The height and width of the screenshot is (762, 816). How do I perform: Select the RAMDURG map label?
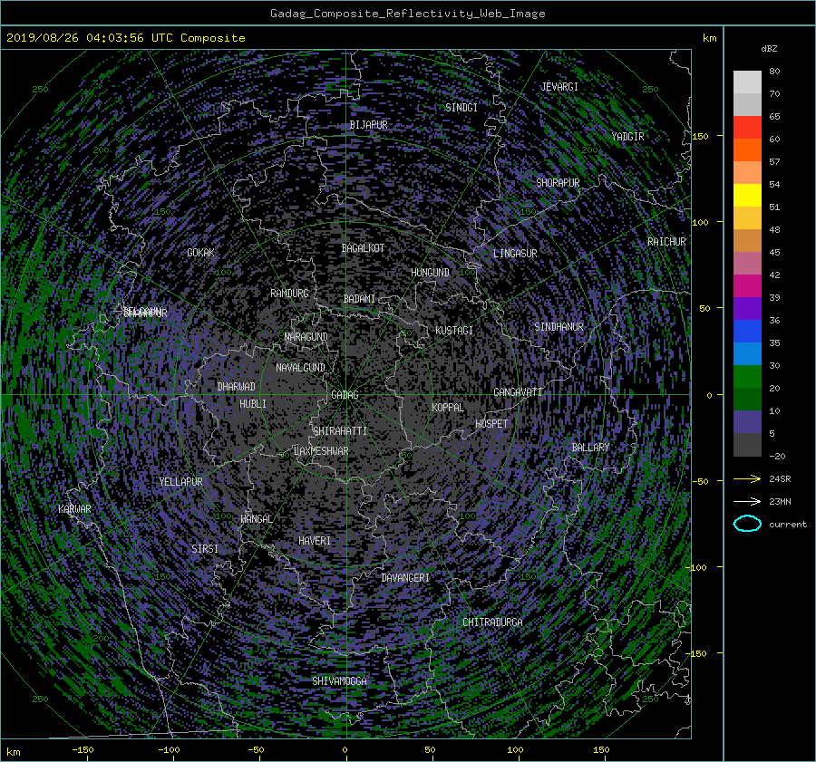[289, 294]
